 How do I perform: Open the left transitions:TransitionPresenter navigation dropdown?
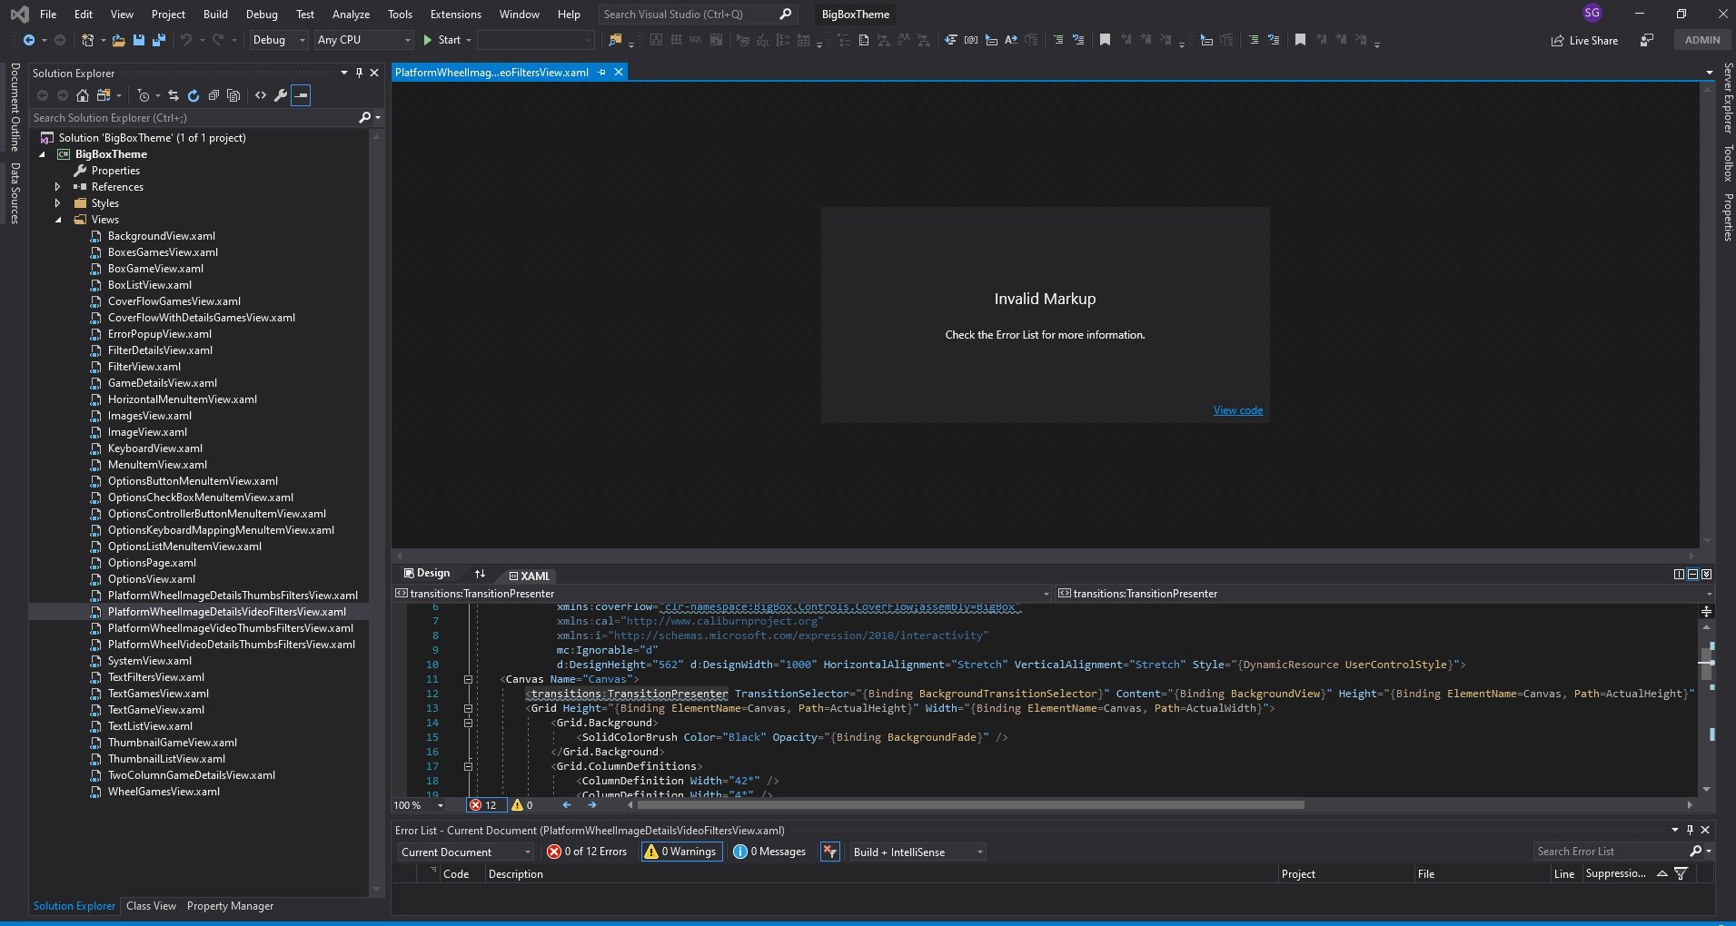pyautogui.click(x=1046, y=594)
